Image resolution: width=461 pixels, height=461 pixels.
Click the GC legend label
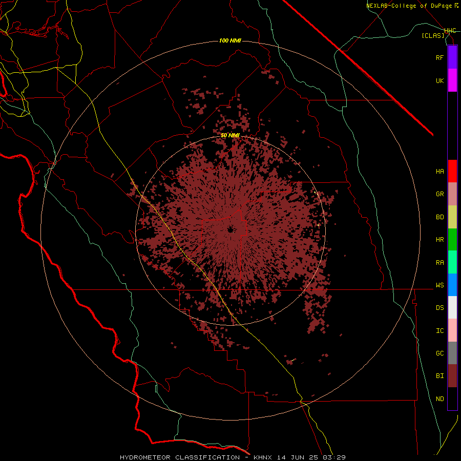[439, 353]
